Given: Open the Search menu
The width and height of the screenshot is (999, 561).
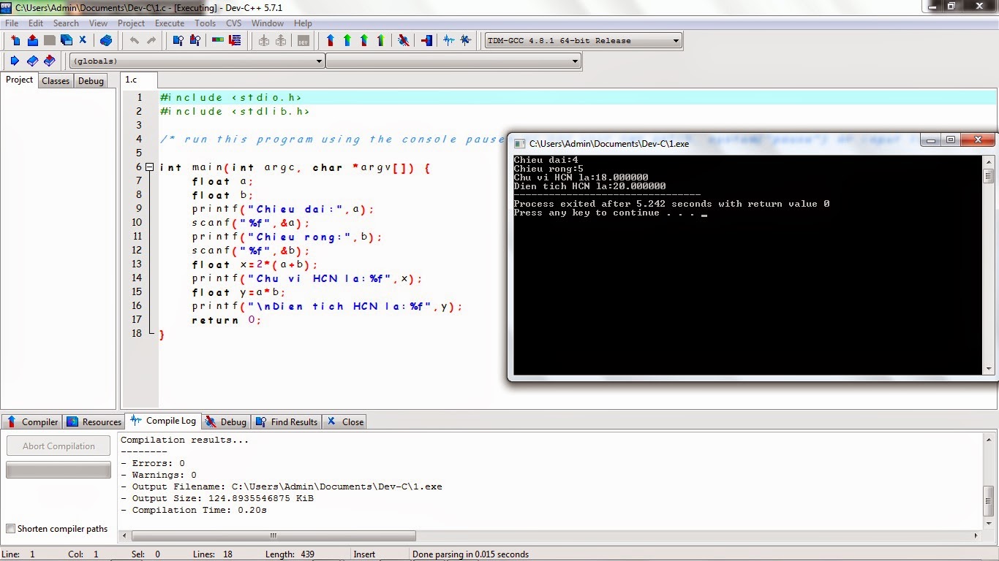Looking at the screenshot, I should click(x=66, y=23).
